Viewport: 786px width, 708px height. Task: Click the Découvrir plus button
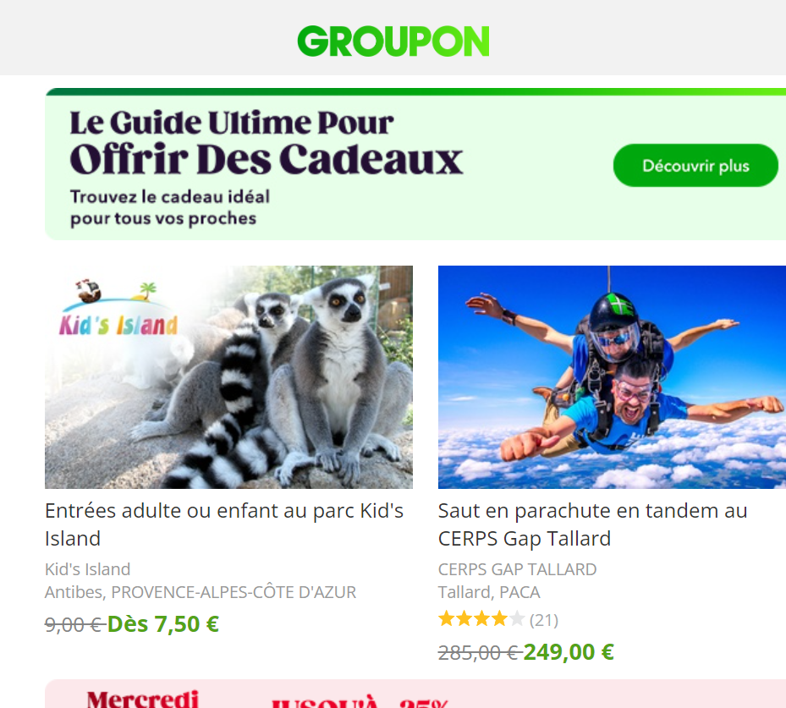(x=695, y=165)
